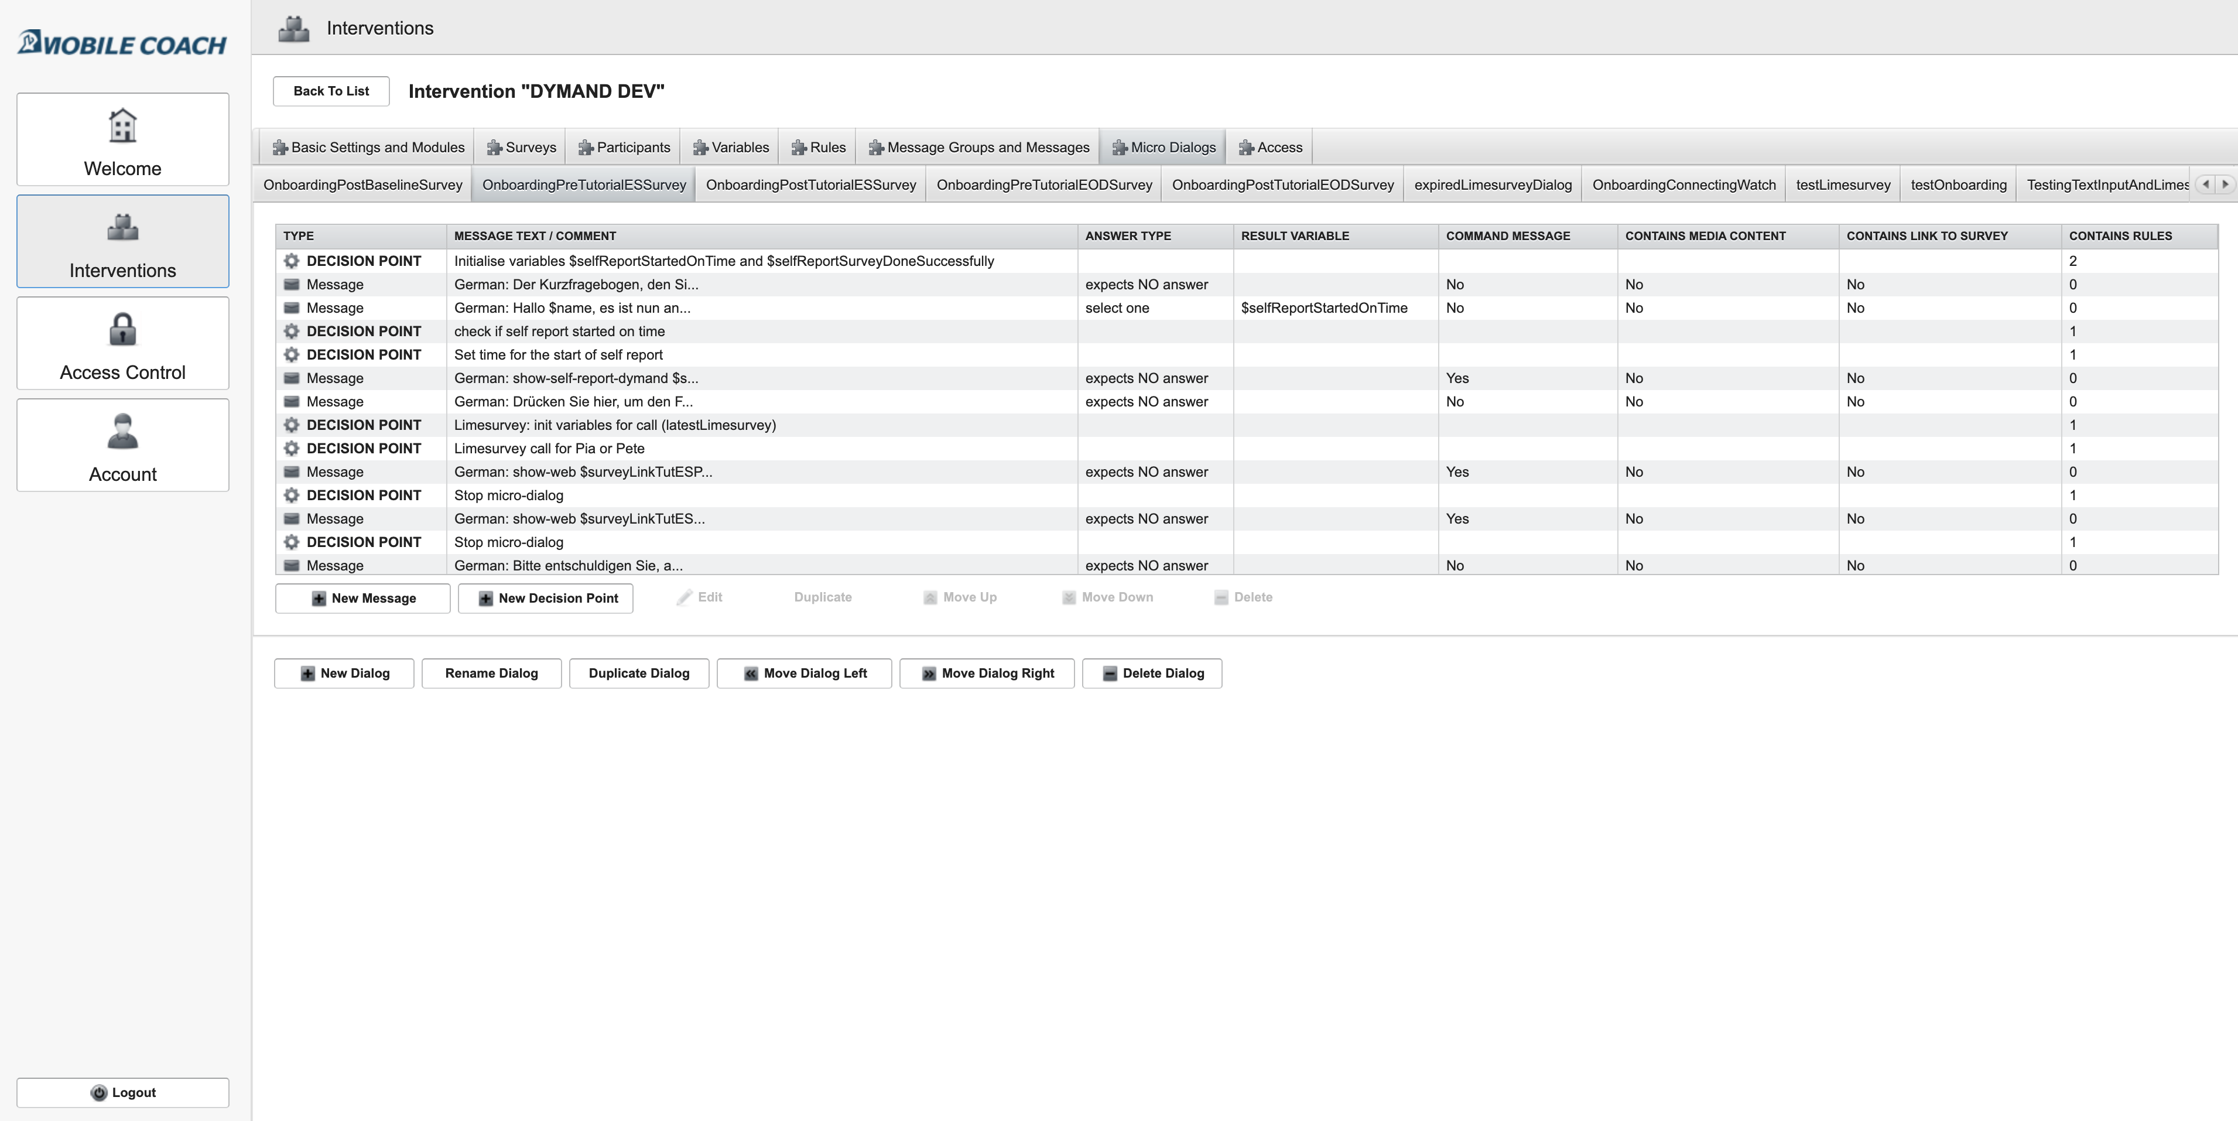Select the "Hallo $name" message row
This screenshot has height=1121, width=2238.
[x=572, y=307]
